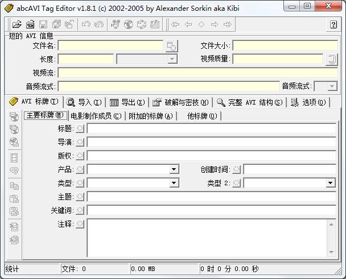Screen dimensions: 346x279
Task: Expand the 类型 2 dropdown list
Action: point(330,183)
